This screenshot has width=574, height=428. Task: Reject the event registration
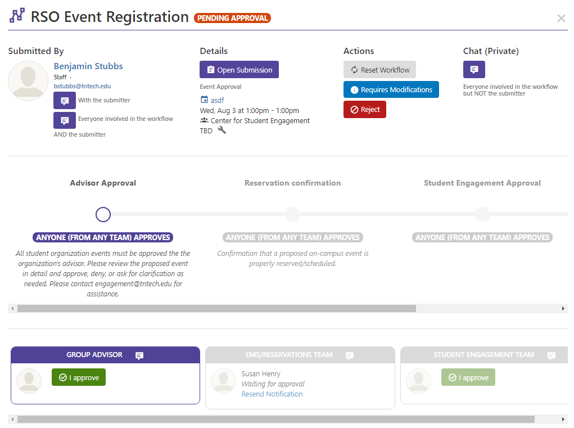pyautogui.click(x=364, y=110)
